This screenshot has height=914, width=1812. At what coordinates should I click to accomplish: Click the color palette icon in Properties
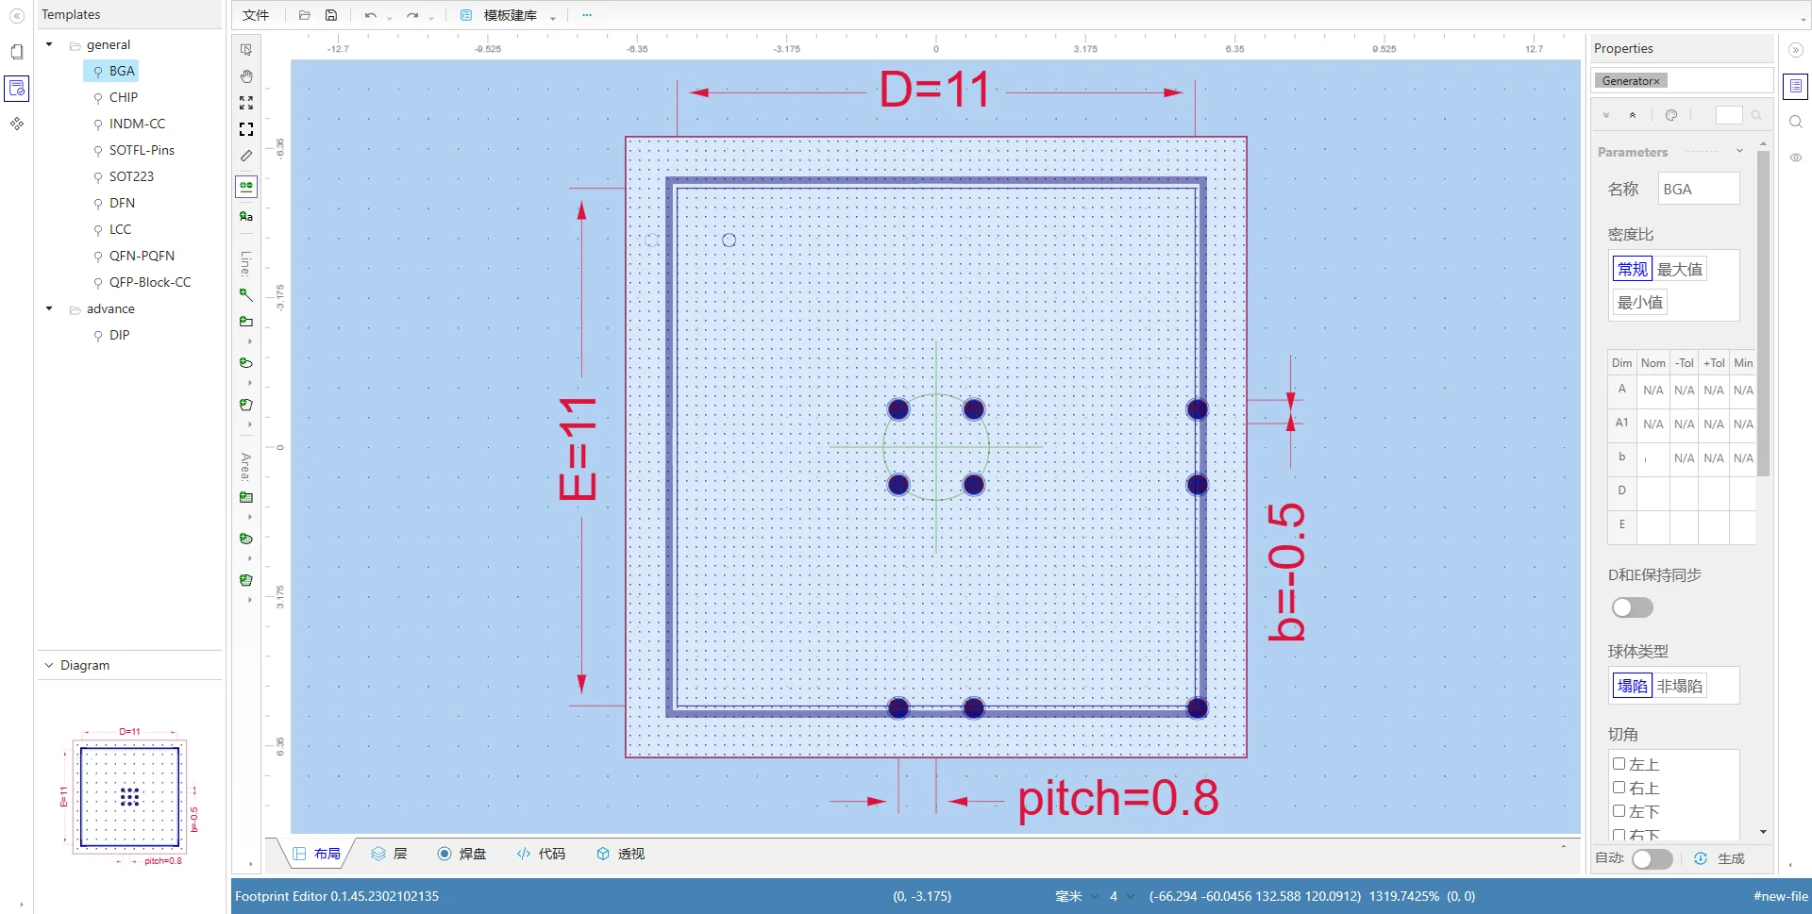tap(1671, 115)
